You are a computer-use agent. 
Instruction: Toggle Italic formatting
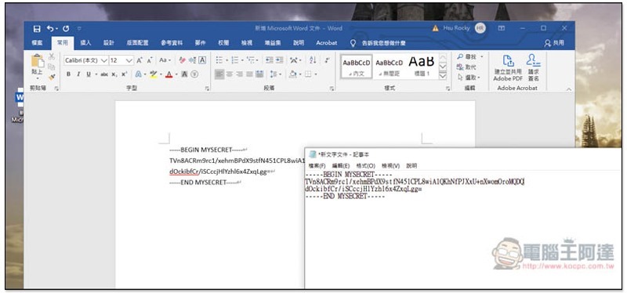click(78, 74)
